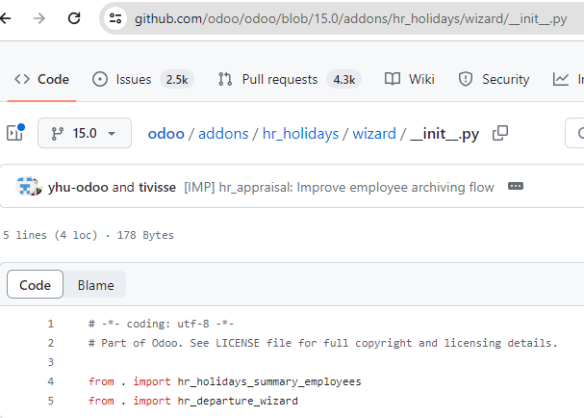
Task: Click the Odoo LICENSE comment on line 2
Action: [x=322, y=343]
